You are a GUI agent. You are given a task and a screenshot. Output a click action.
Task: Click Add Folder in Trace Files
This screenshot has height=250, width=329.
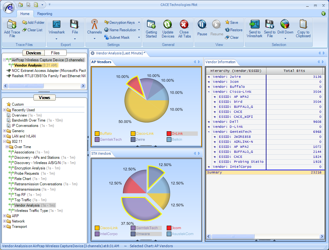33,22
